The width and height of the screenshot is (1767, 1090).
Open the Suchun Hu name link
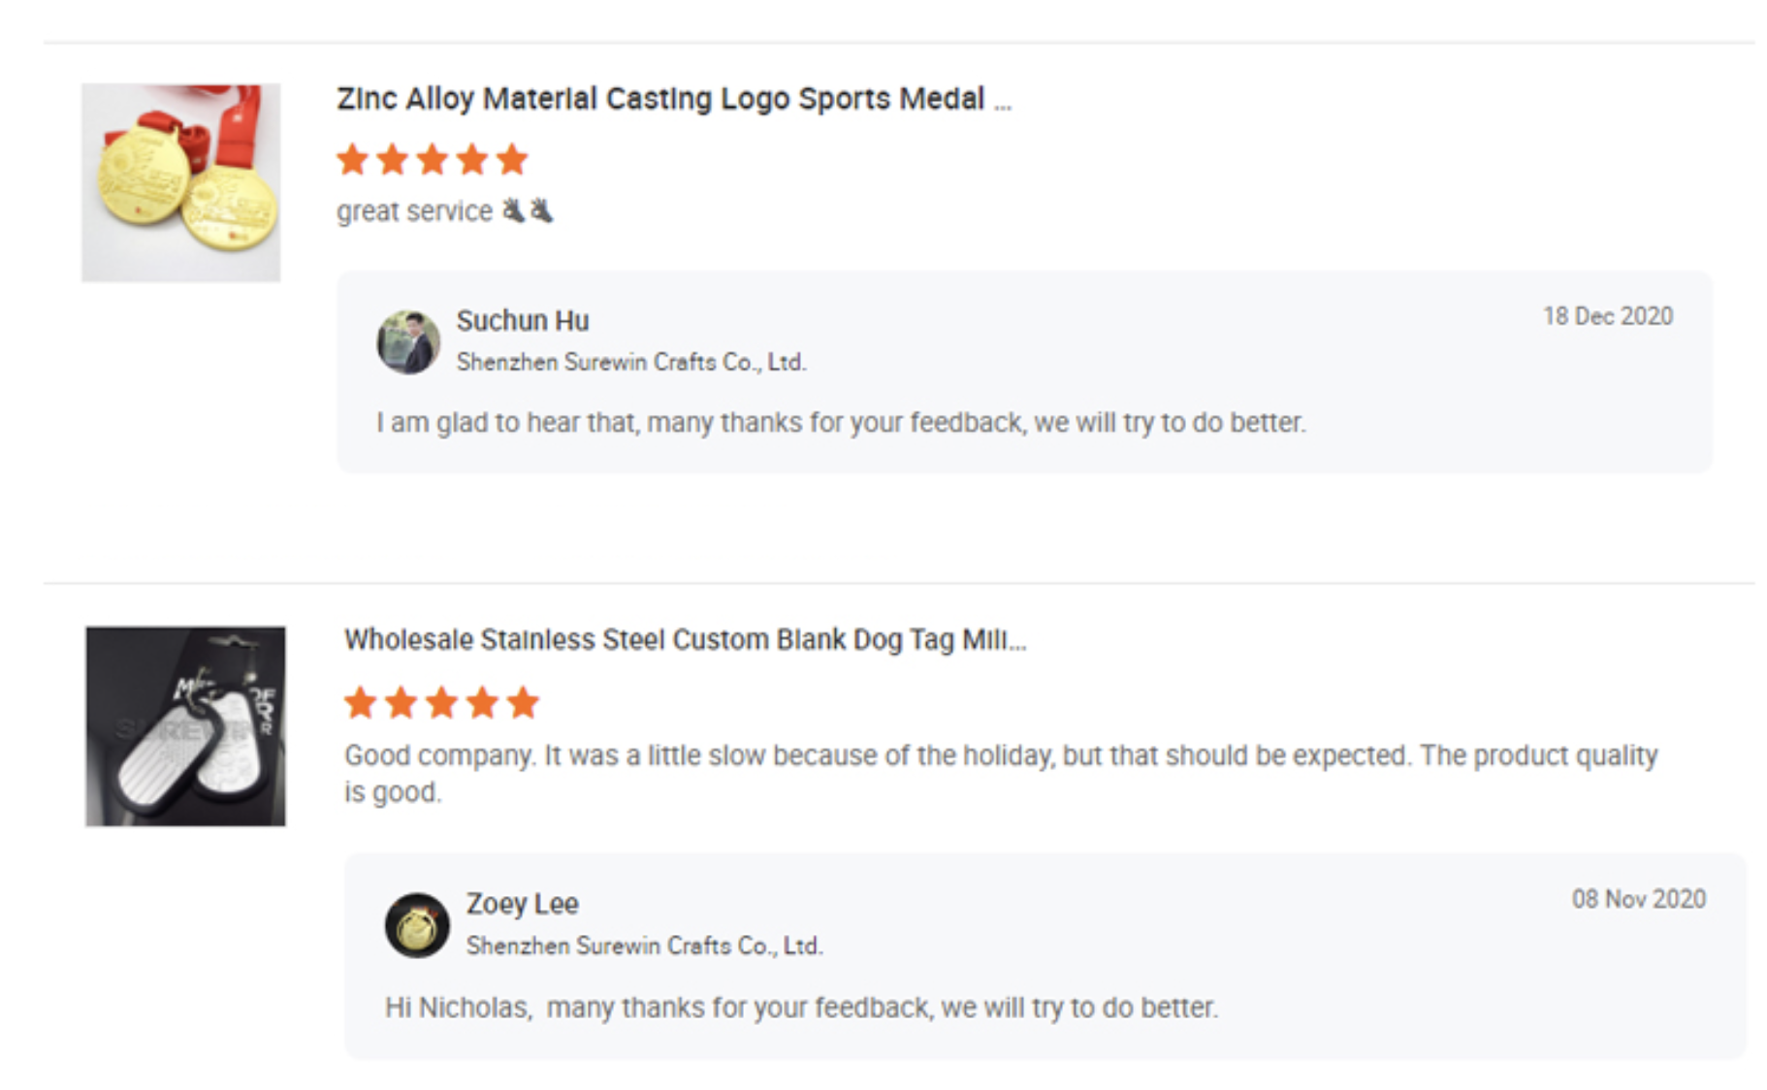523,320
